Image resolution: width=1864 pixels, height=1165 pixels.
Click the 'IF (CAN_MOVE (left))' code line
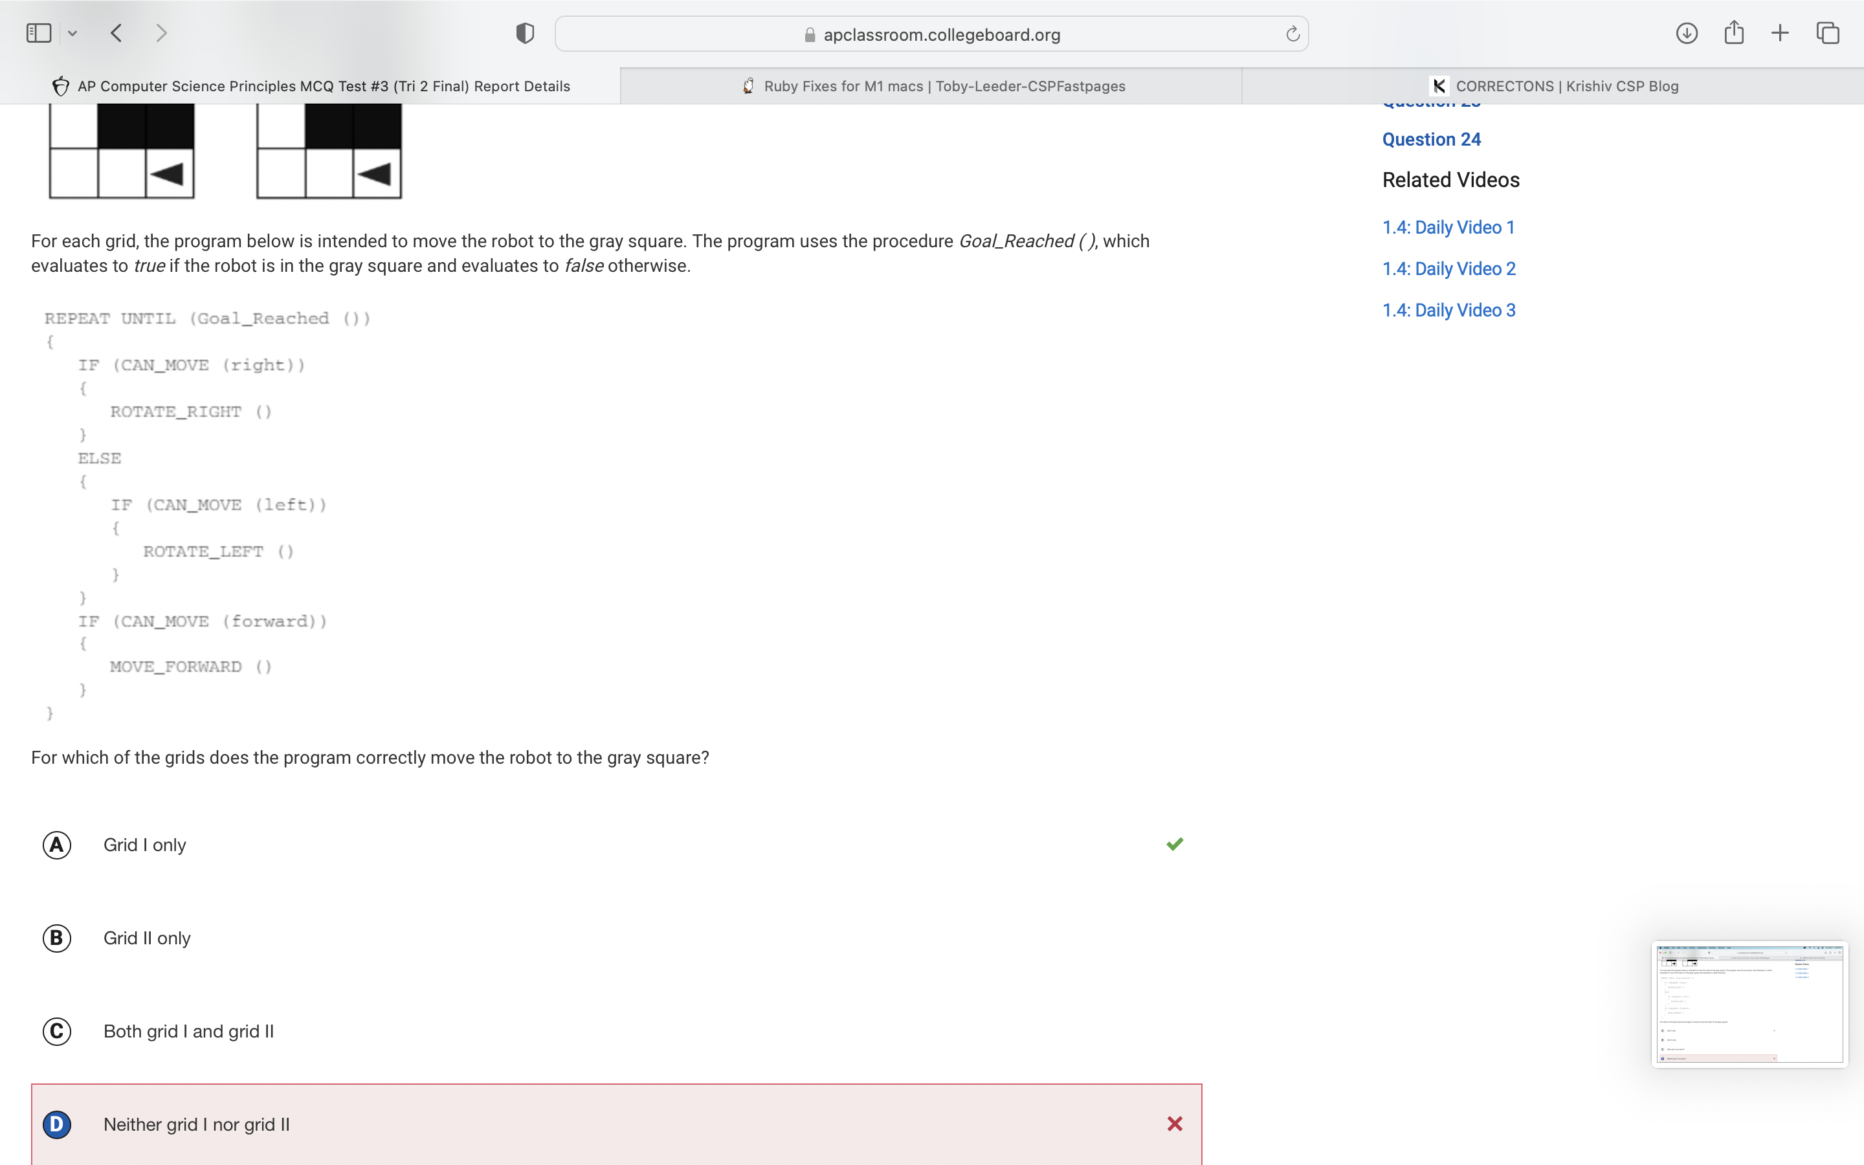click(x=219, y=505)
